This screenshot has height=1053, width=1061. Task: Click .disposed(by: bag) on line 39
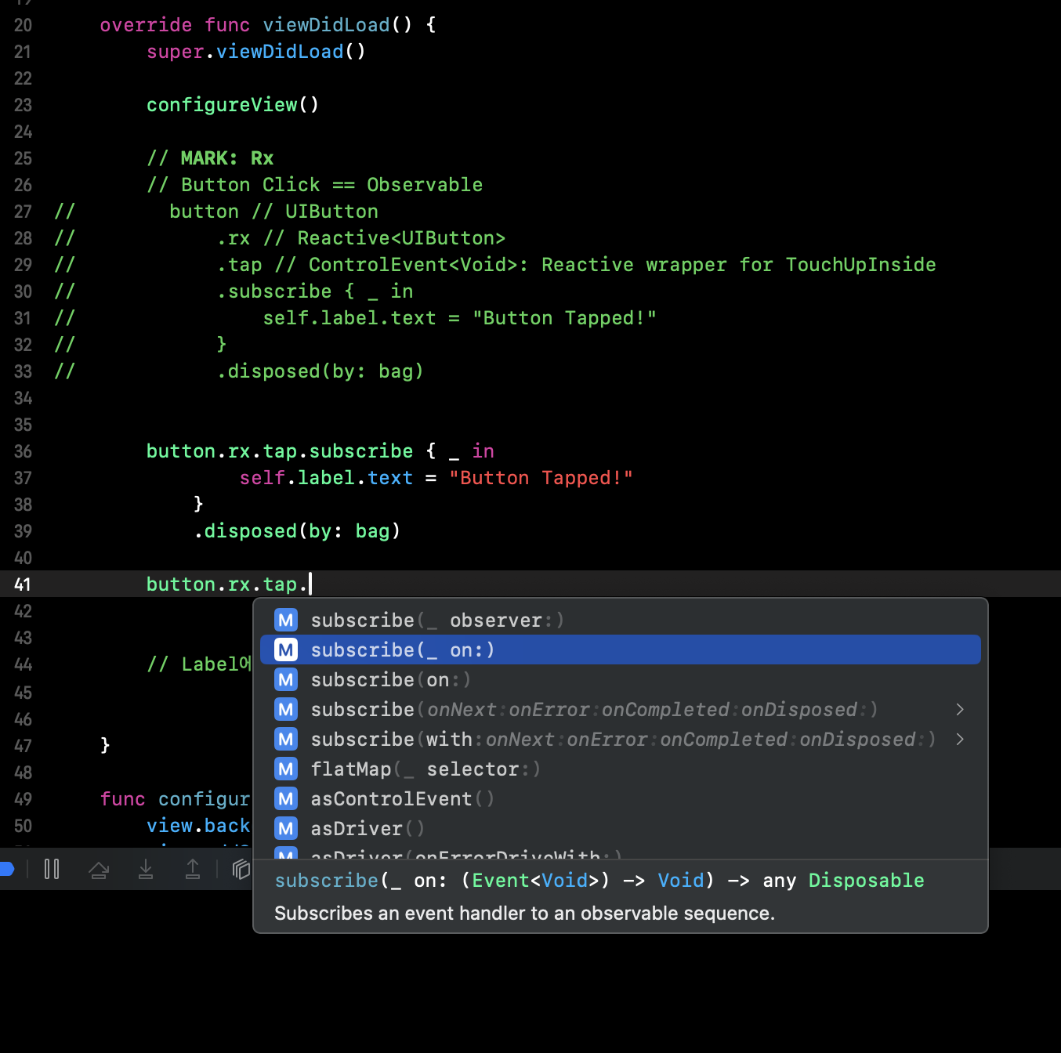[x=297, y=531]
